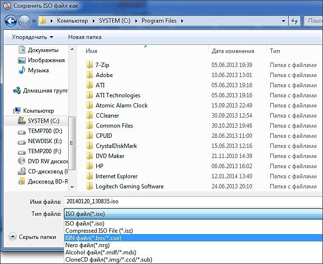Screen dimensions: 323x264
Task: Sort the list by Дата изменения column header
Action: [233, 51]
